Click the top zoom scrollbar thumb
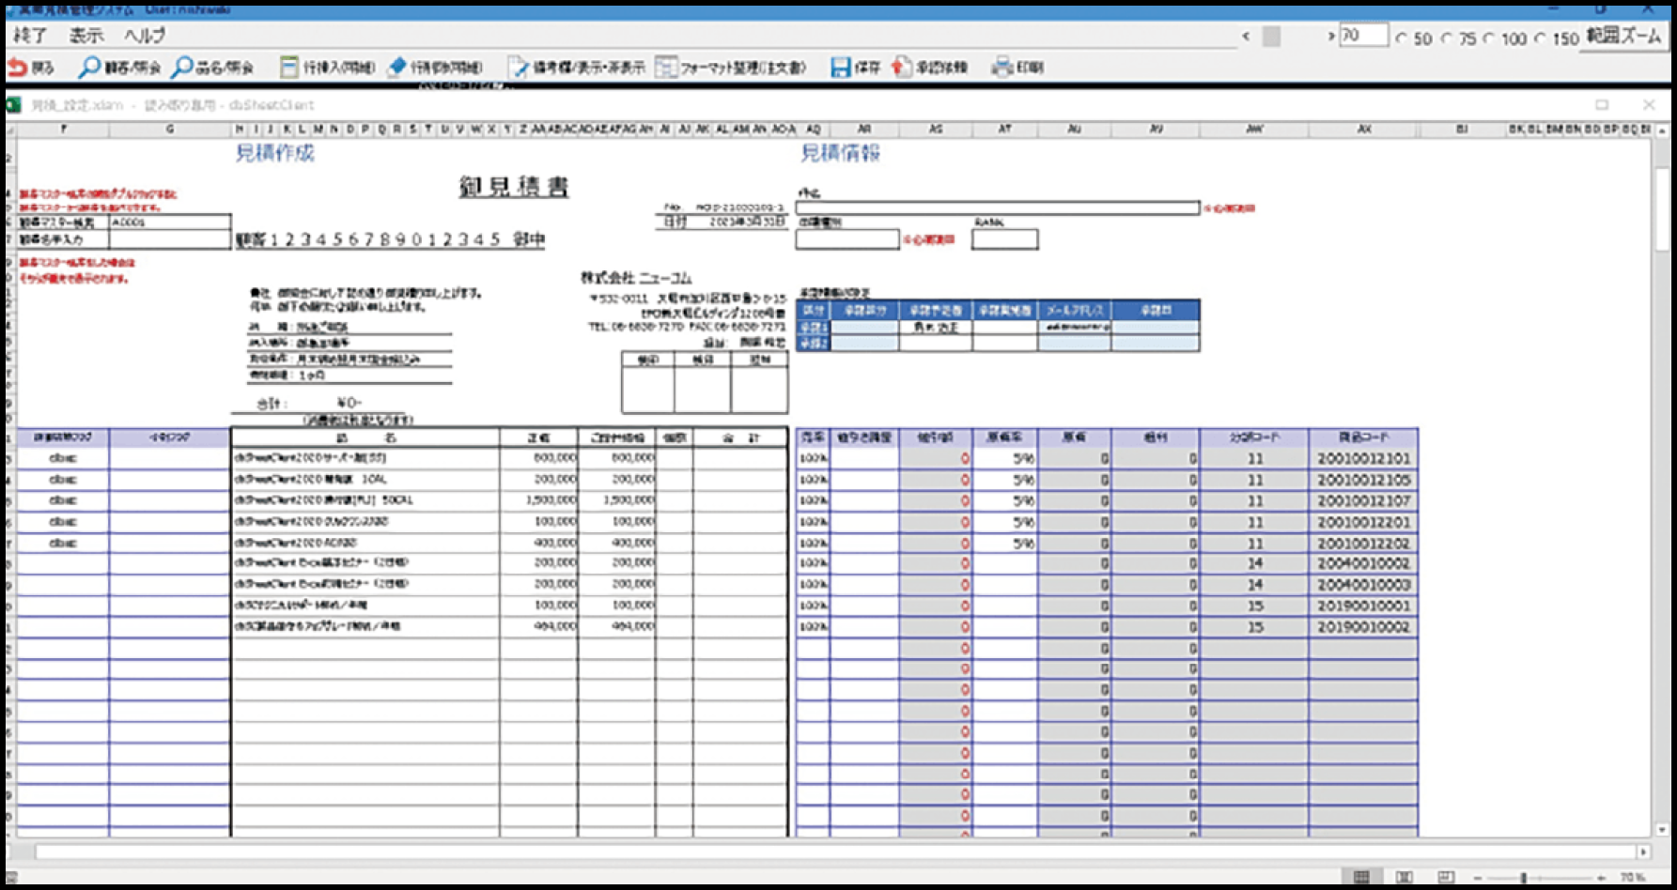The image size is (1677, 890). pyautogui.click(x=1271, y=37)
